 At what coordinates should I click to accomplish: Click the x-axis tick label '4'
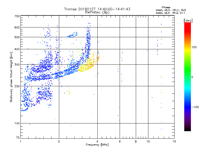pyautogui.click(x=97, y=141)
